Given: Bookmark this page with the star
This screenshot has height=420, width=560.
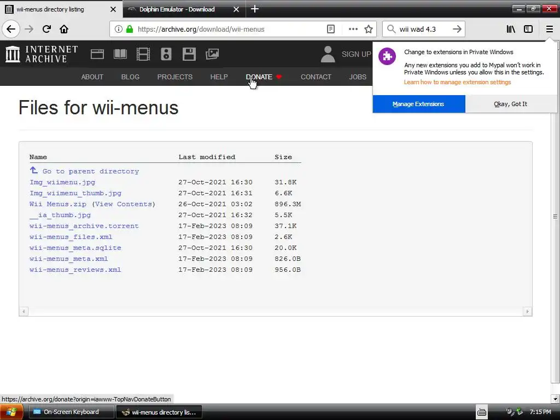Looking at the screenshot, I should (369, 30).
